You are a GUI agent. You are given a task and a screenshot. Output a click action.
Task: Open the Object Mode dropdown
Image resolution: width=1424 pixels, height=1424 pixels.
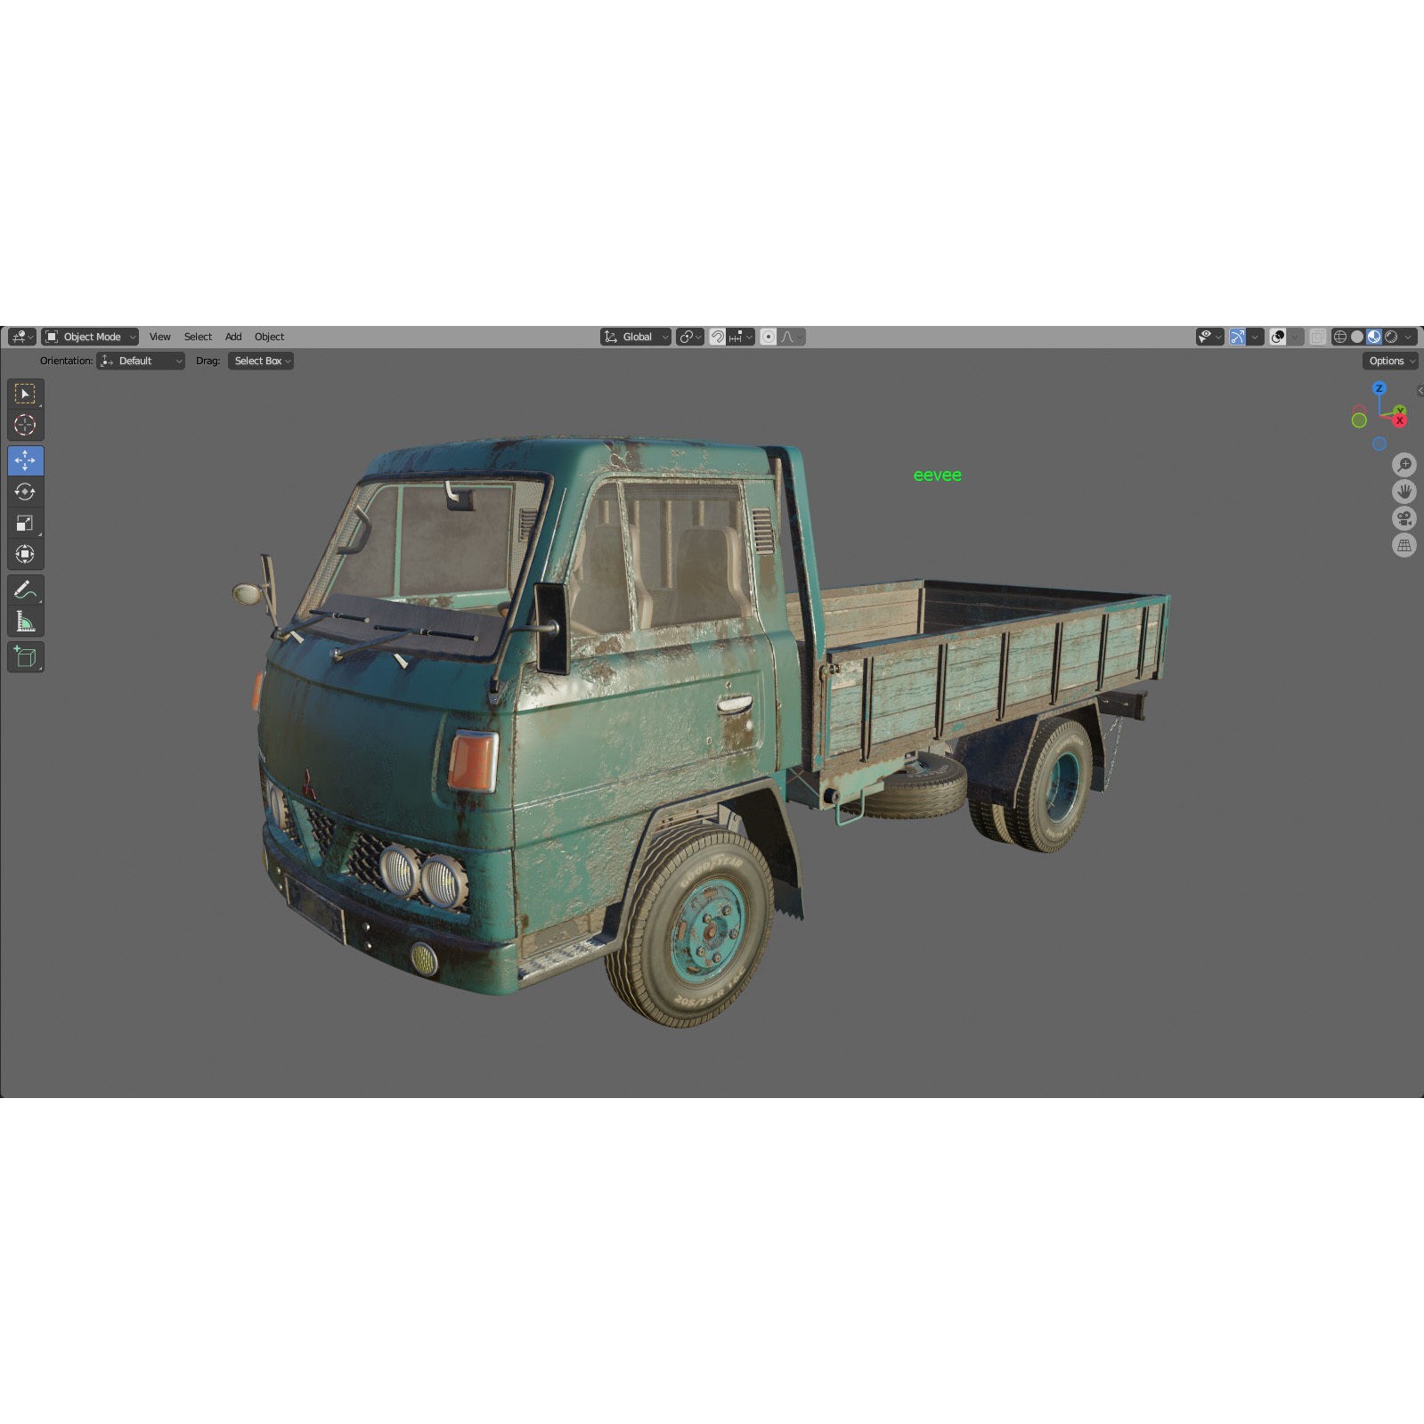[90, 337]
